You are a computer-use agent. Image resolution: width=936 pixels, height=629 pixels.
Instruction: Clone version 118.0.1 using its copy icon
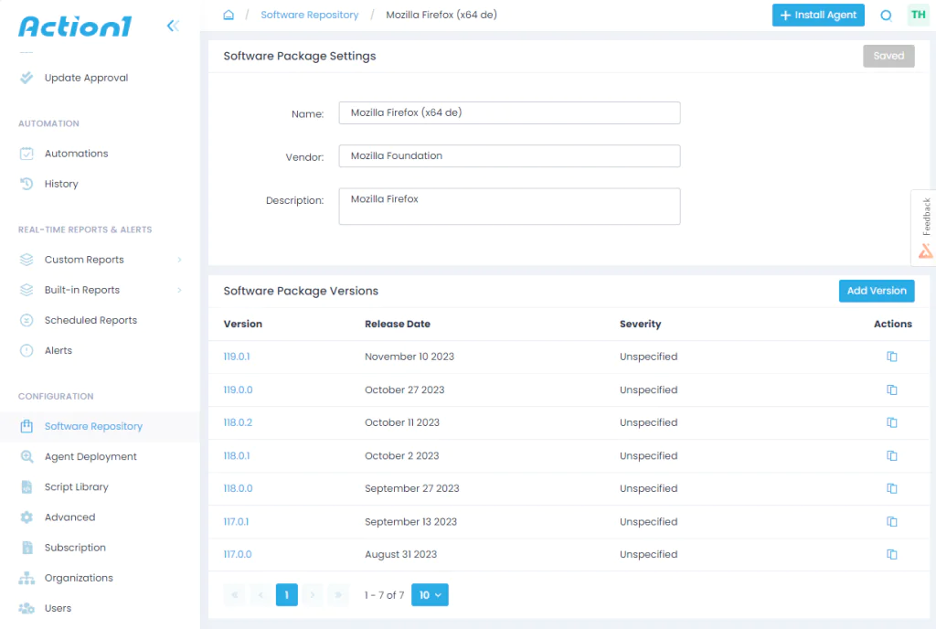[x=892, y=456]
